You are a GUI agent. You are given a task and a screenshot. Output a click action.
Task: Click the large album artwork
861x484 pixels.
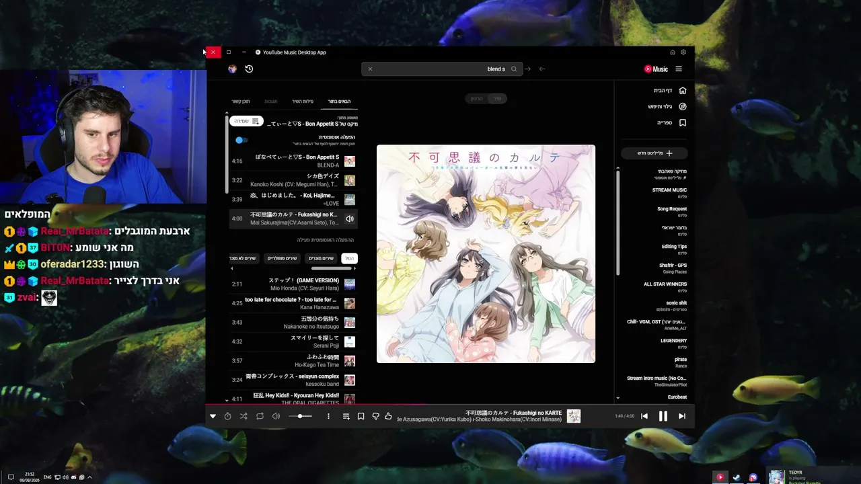click(486, 254)
